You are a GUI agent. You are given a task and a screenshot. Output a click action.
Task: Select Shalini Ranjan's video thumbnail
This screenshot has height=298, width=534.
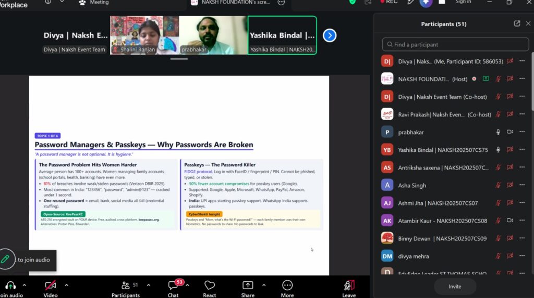(144, 35)
